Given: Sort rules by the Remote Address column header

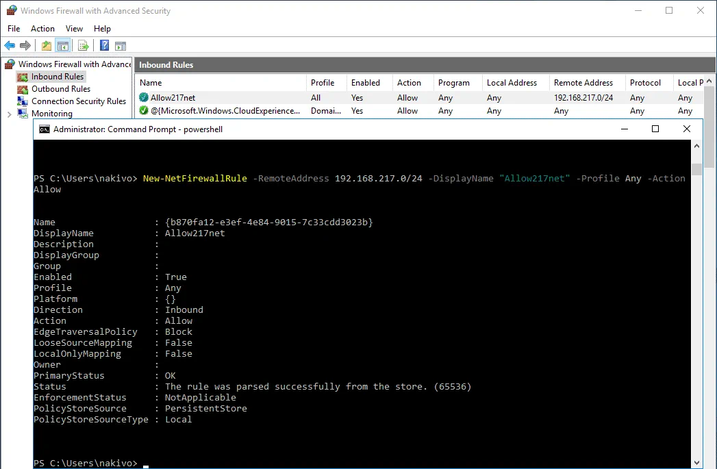Looking at the screenshot, I should 583,83.
